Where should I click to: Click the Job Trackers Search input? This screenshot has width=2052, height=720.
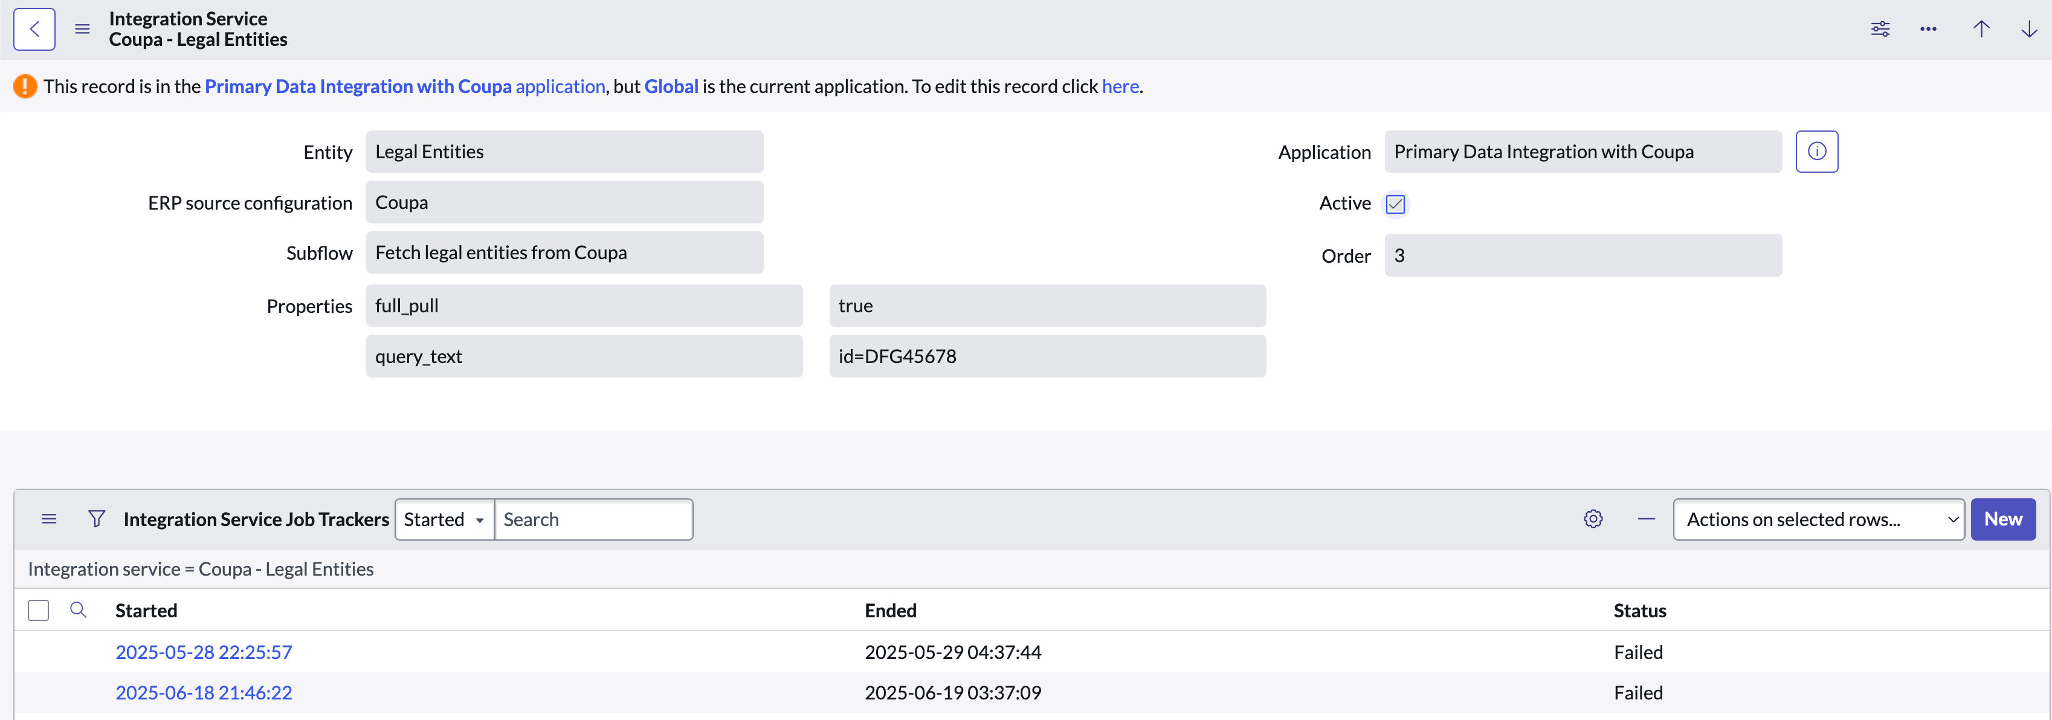593,519
